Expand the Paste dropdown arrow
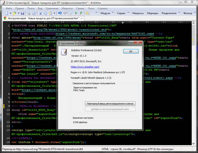The width and height of the screenshot is (198, 153). [55, 13]
